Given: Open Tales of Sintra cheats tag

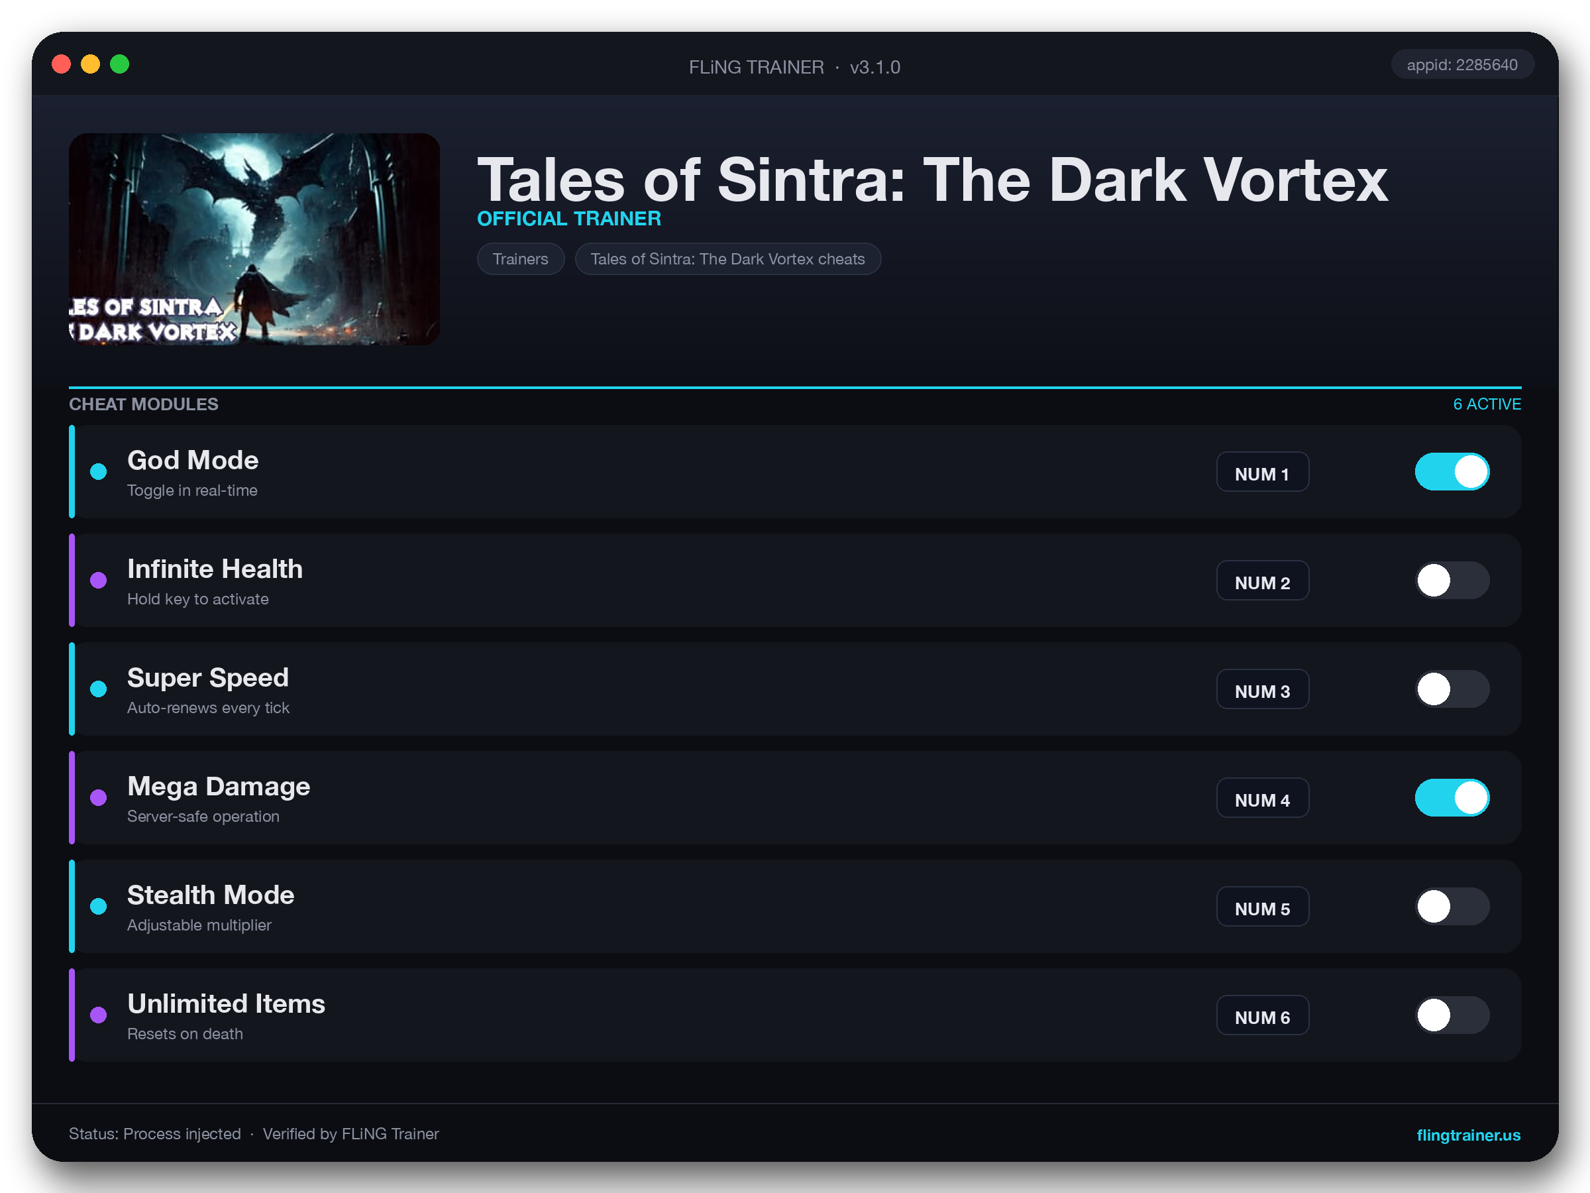Looking at the screenshot, I should pyautogui.click(x=727, y=259).
